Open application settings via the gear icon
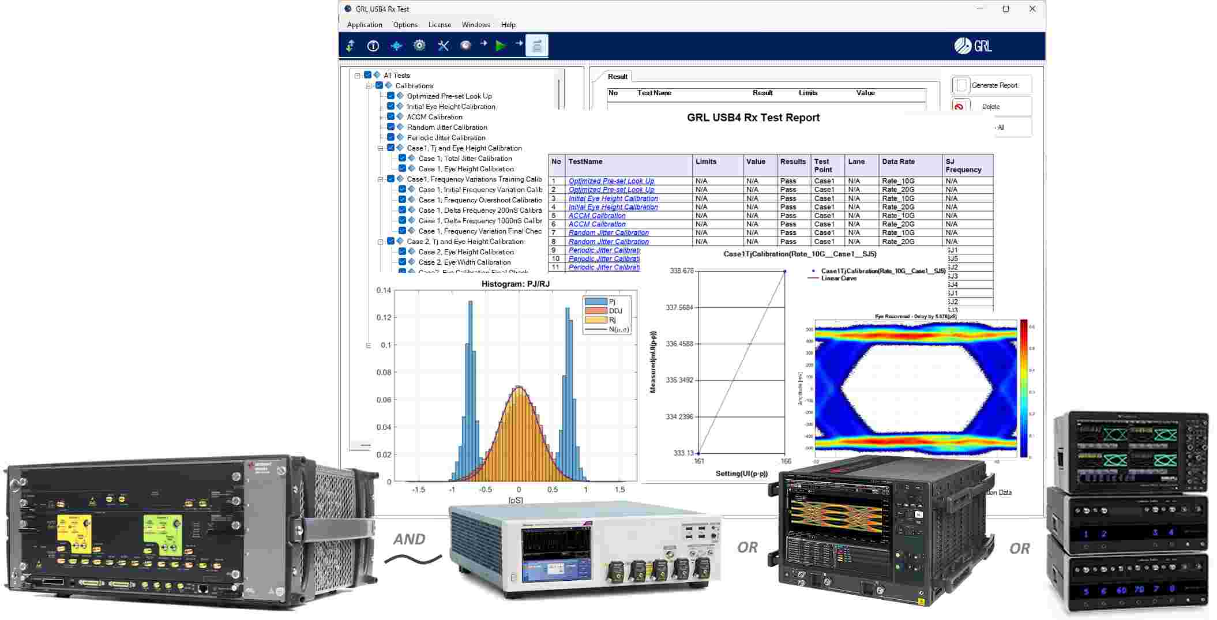Viewport: 1217px width, 620px height. (419, 45)
